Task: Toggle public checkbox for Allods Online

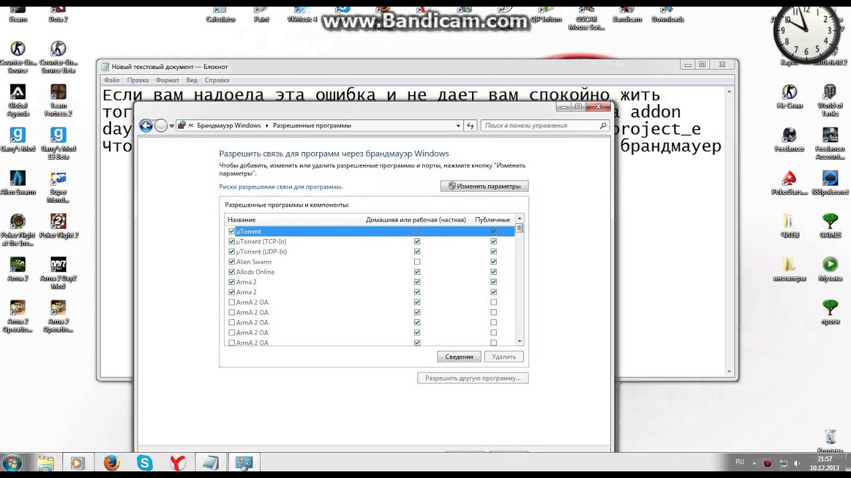Action: 493,272
